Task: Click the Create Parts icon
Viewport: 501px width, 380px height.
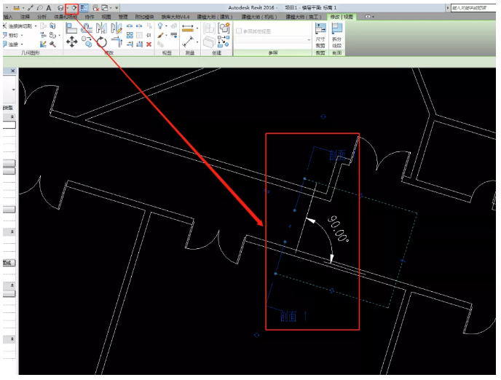Action: point(209,41)
